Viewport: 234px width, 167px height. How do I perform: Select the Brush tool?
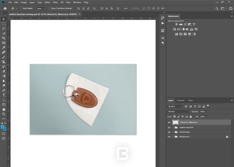[x=4, y=57]
